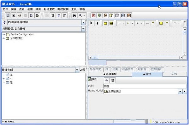
Task: Choose the New Interface tool
Action: click(161, 23)
